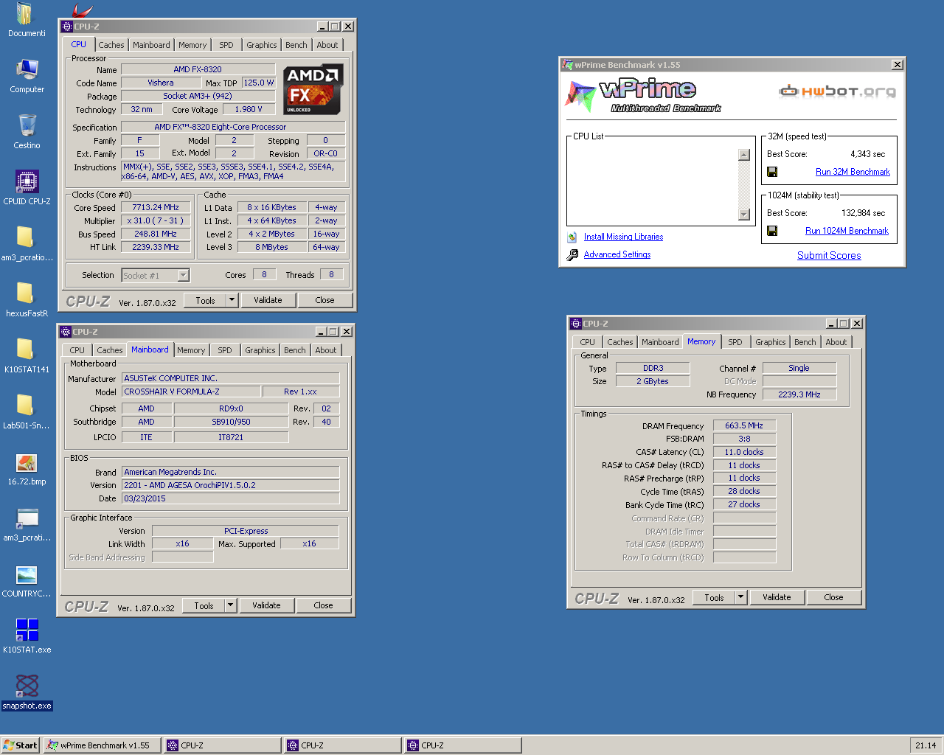The image size is (944, 755).
Task: Click CAS# Latency value 11.0 clocks
Action: pyautogui.click(x=744, y=452)
